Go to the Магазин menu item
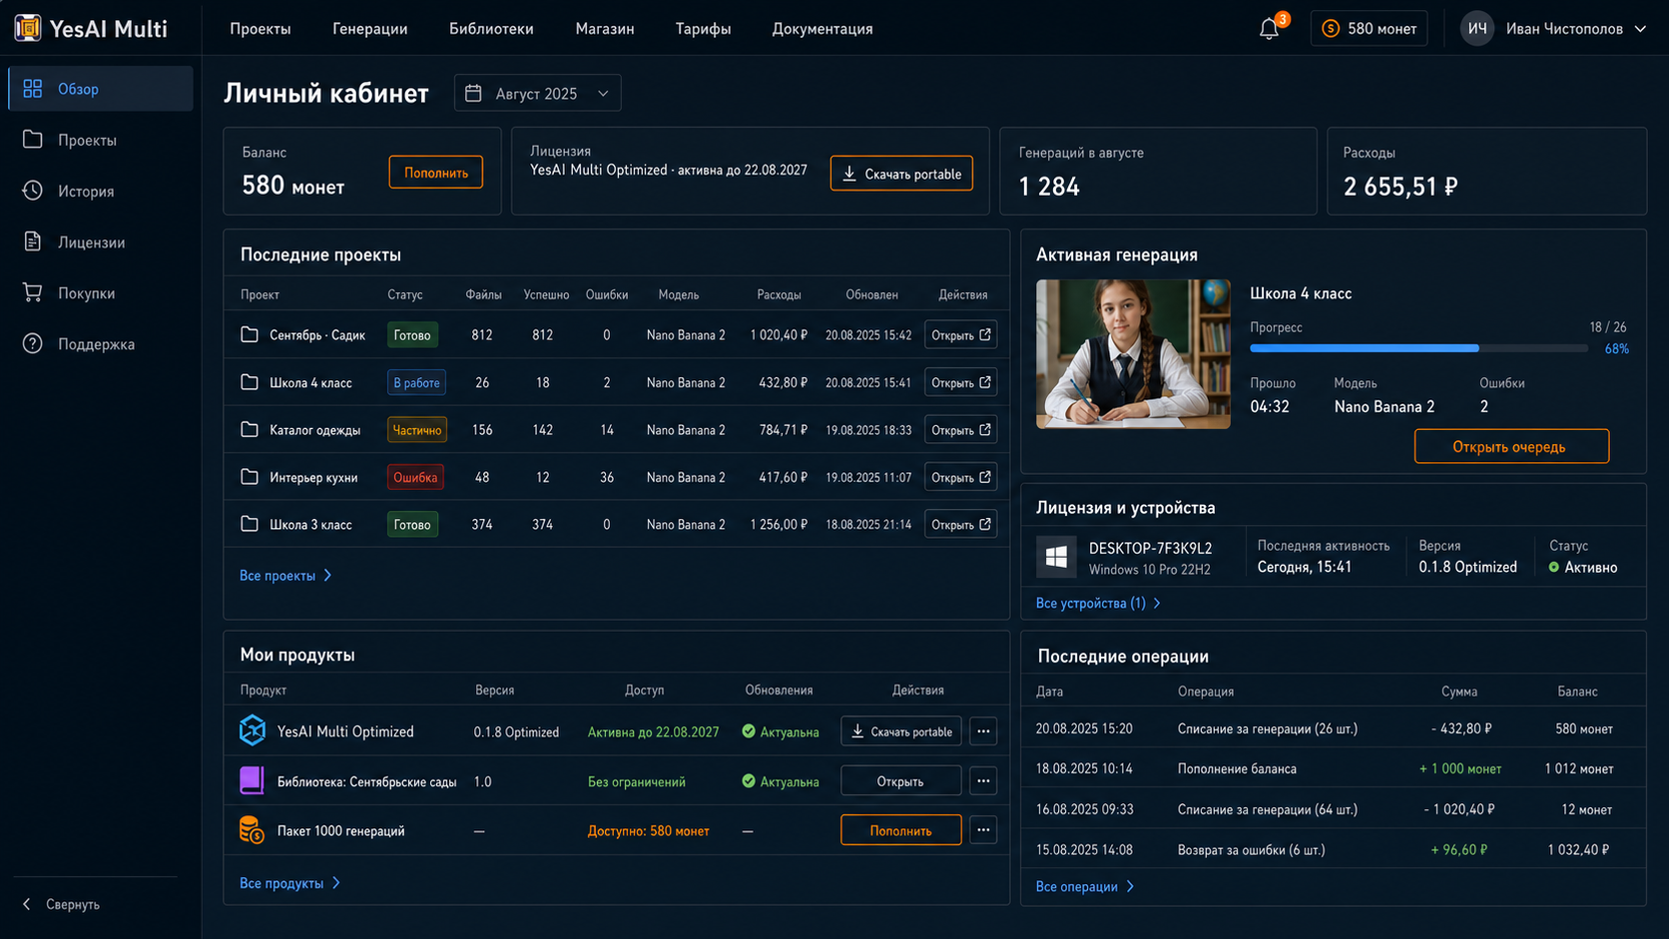 pos(605,29)
